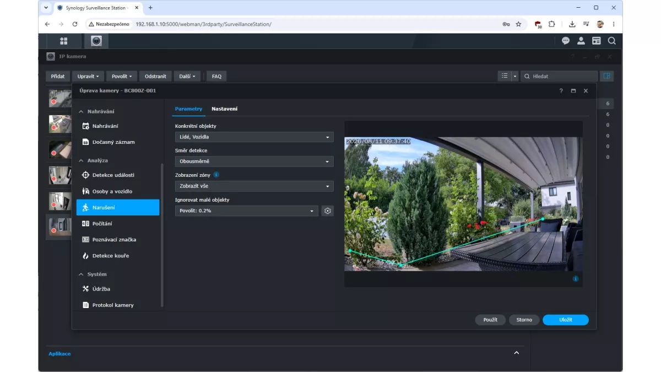The image size is (661, 372).
Task: Open Protokol kamery in sidebar
Action: (118, 305)
